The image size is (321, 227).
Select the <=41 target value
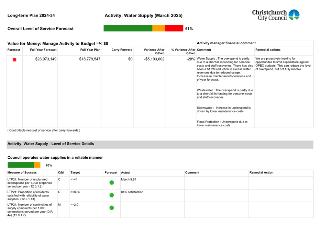point(74,180)
